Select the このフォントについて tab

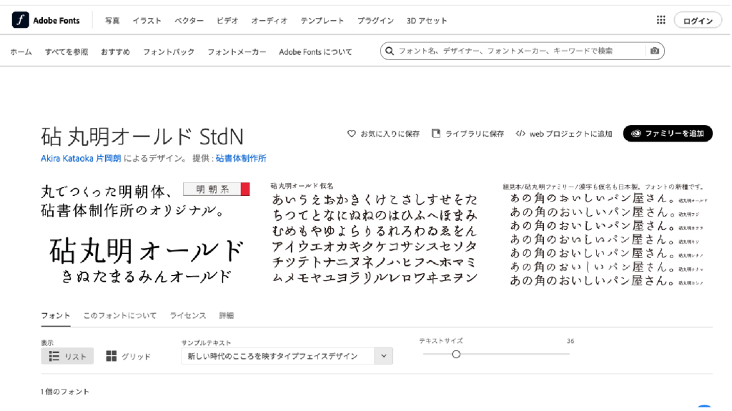(x=120, y=316)
